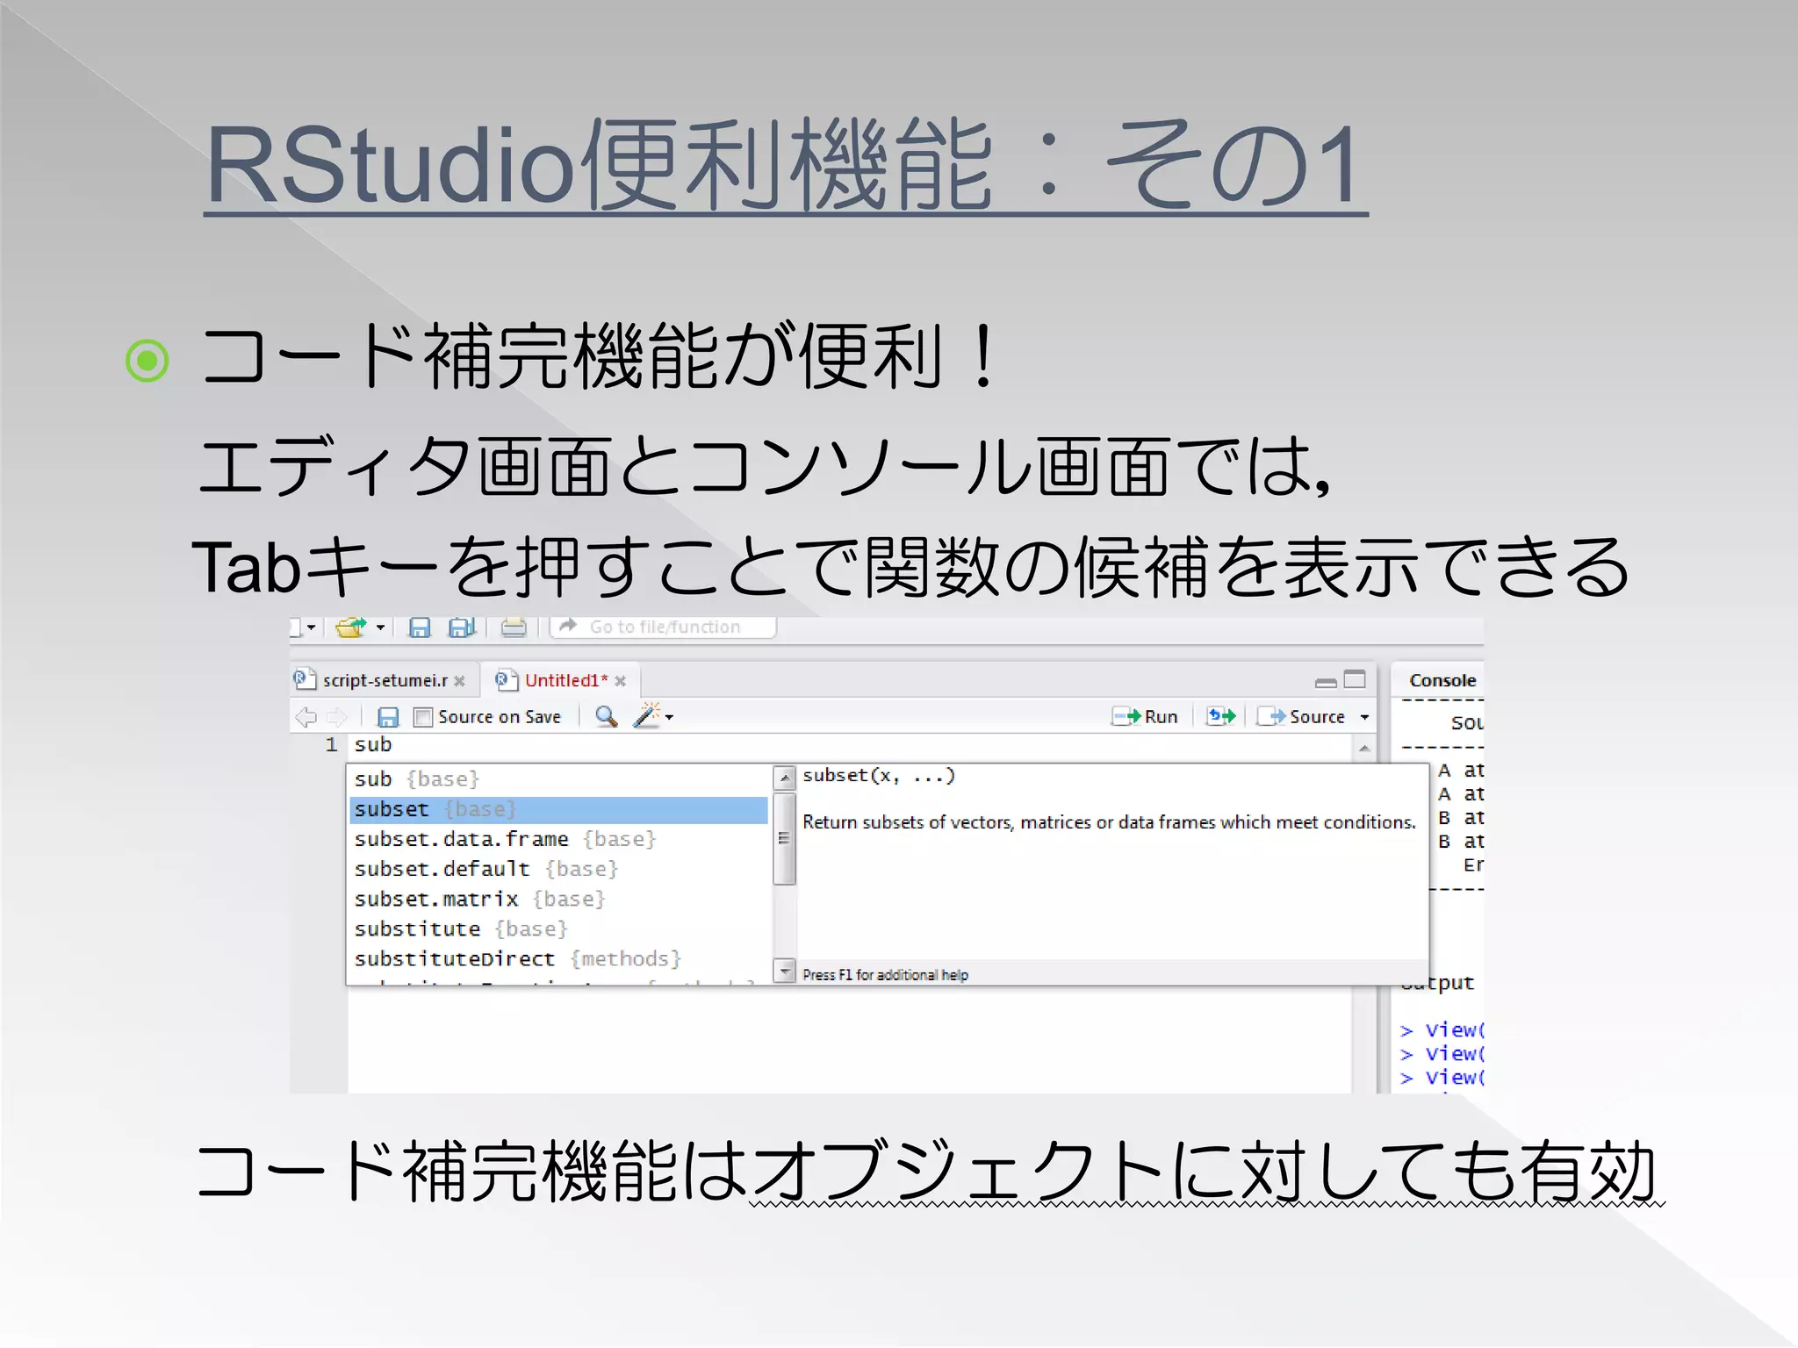The width and height of the screenshot is (1798, 1348).
Task: Choose 'substituteDirect {methods}' completion
Action: (x=558, y=959)
